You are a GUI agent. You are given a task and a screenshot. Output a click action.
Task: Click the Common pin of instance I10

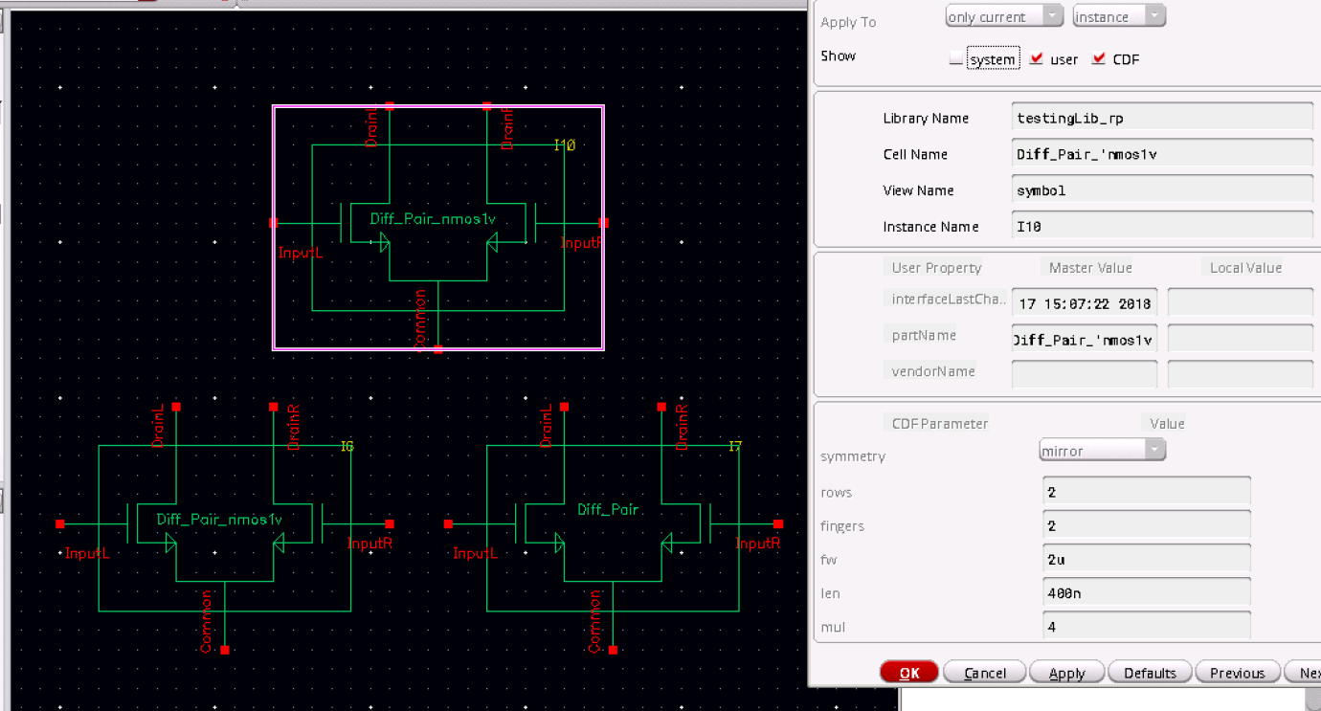click(437, 349)
